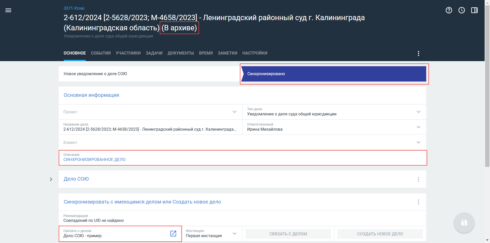Click the Основная информация section heading
The height and width of the screenshot is (243, 490).
(x=91, y=95)
